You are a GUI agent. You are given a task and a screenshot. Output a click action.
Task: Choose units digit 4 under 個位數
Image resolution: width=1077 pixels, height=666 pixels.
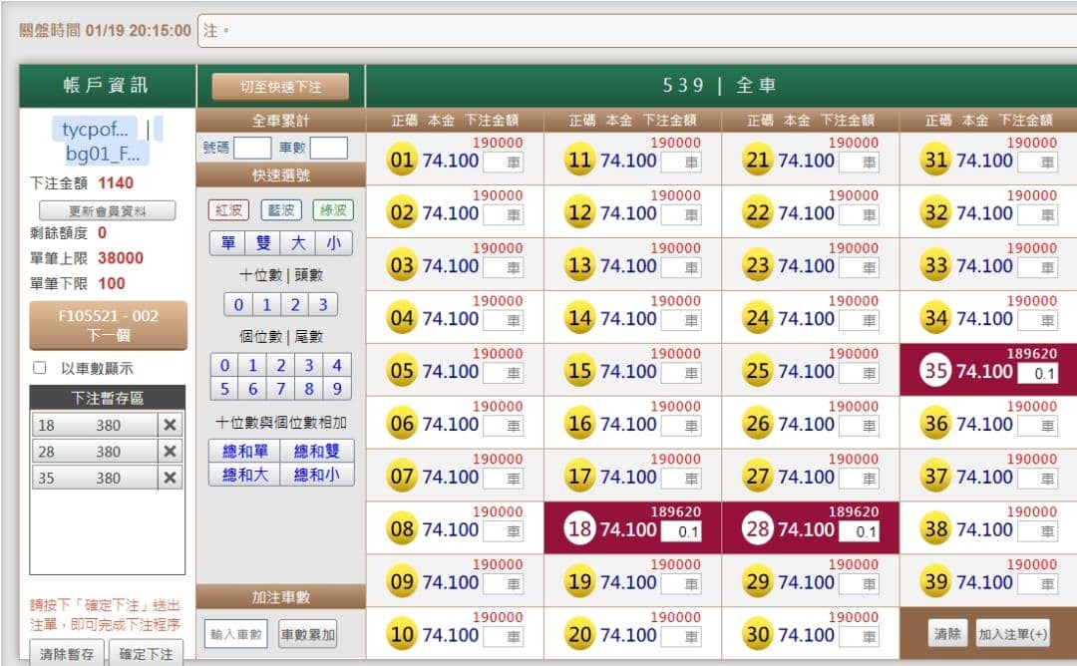(x=337, y=365)
